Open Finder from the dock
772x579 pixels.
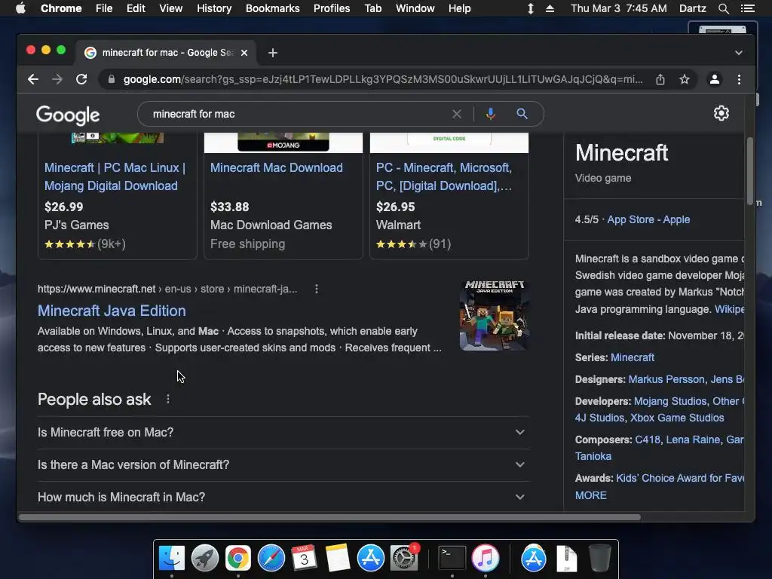171,559
